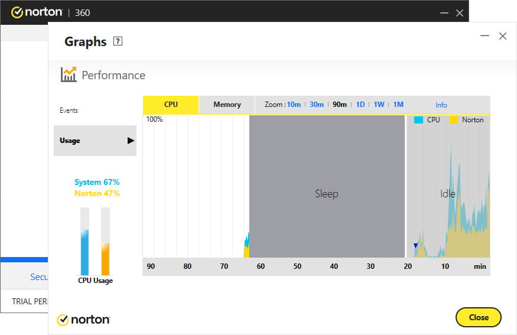This screenshot has width=517, height=335.
Task: Expand the Usage arrow in the sidebar
Action: point(131,141)
